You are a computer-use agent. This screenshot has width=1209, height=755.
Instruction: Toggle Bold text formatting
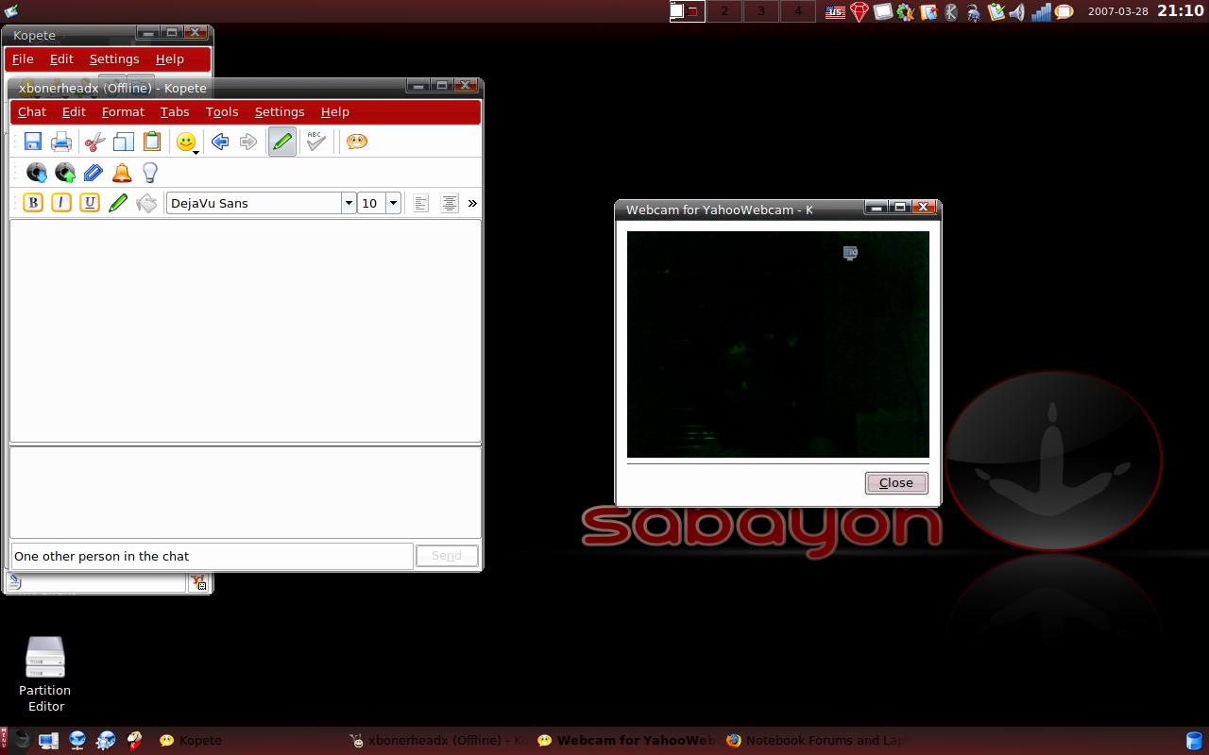tap(33, 203)
